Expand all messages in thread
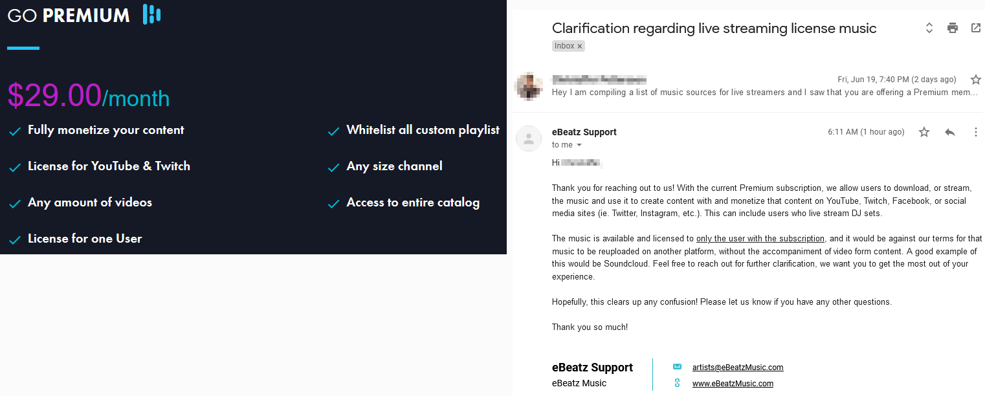This screenshot has width=985, height=396. [929, 28]
